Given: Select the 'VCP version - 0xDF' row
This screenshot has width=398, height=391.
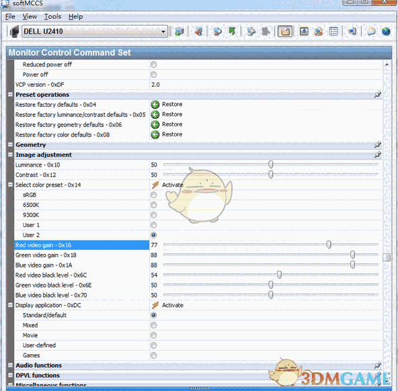Looking at the screenshot, I should tap(198, 85).
